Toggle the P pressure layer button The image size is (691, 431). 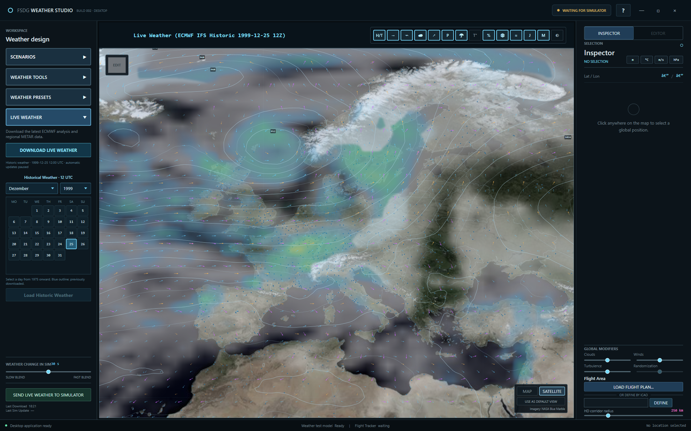448,36
